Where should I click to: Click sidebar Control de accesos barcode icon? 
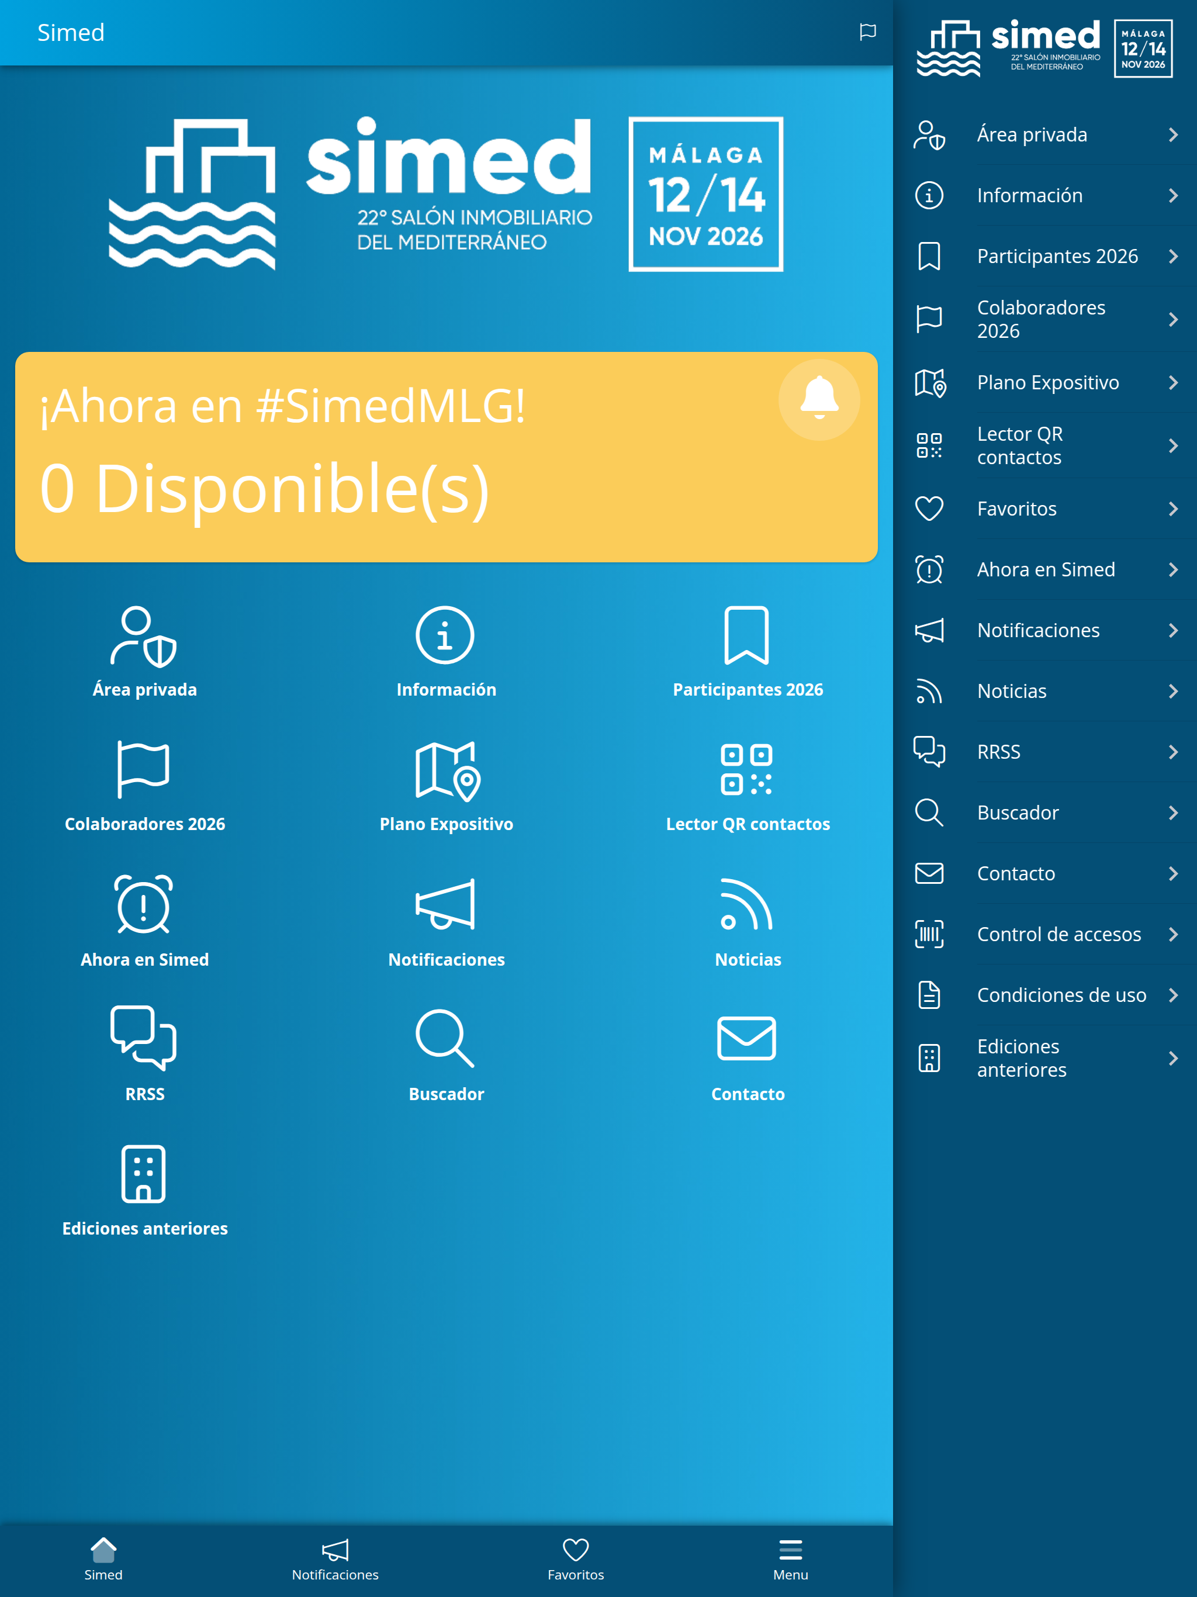(929, 934)
